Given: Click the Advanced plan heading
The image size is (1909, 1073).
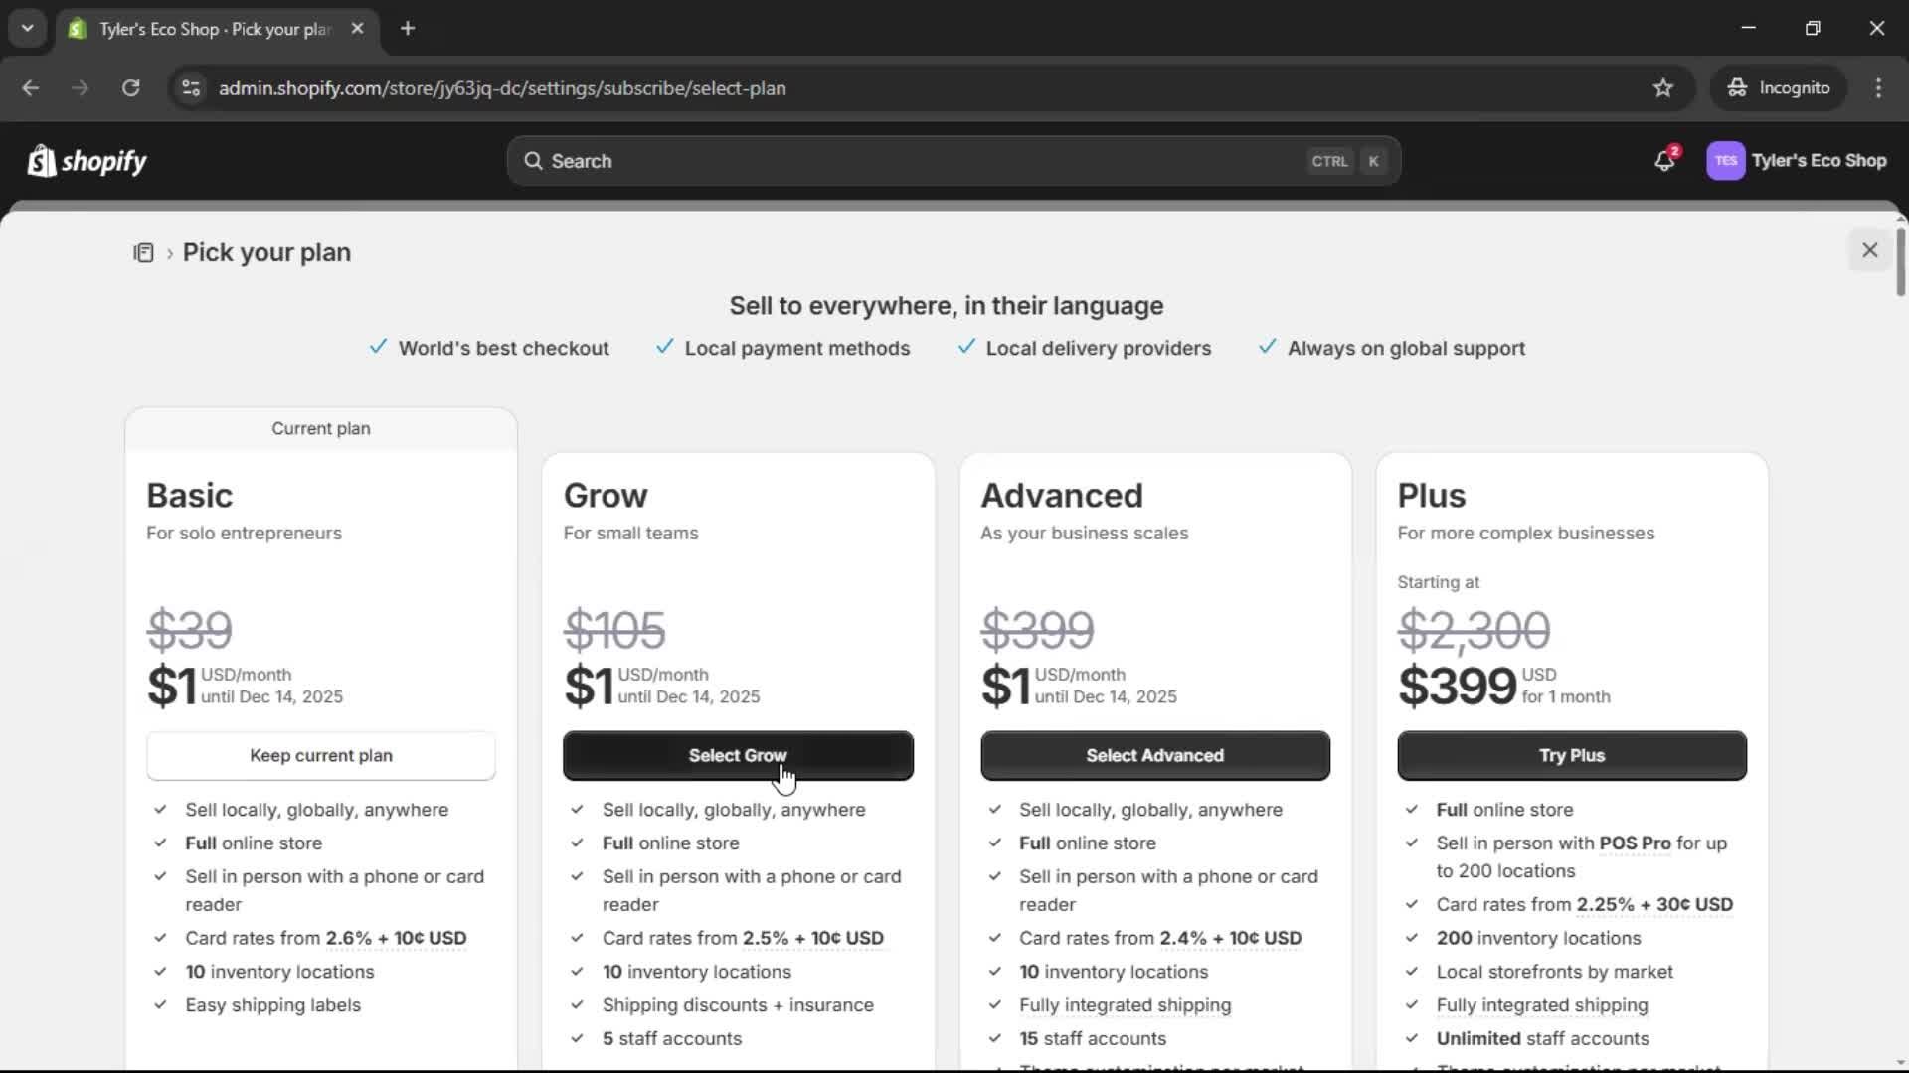Looking at the screenshot, I should (x=1061, y=496).
